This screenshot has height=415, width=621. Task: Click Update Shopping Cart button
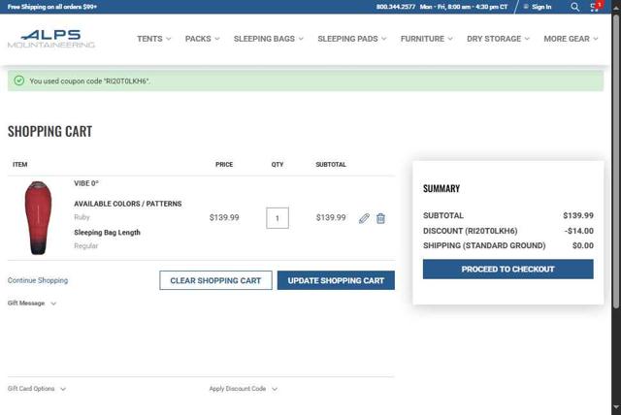click(336, 280)
